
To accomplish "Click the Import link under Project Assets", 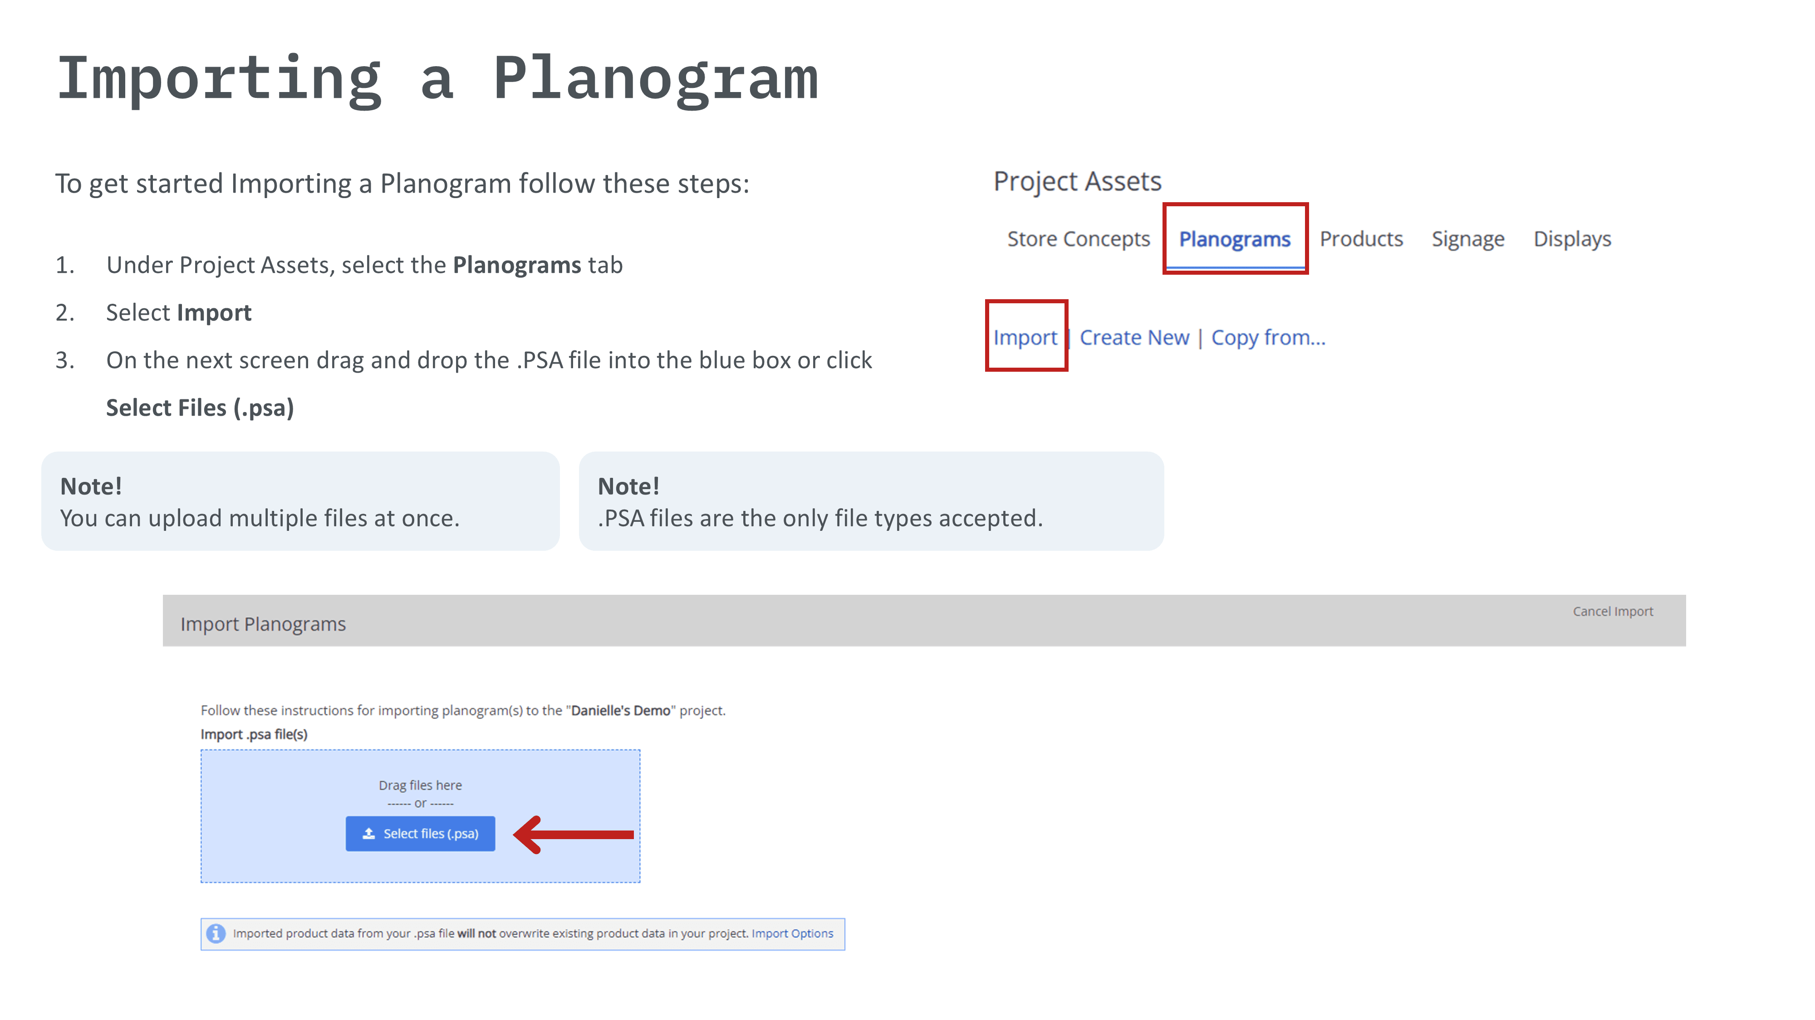I will (x=1025, y=338).
